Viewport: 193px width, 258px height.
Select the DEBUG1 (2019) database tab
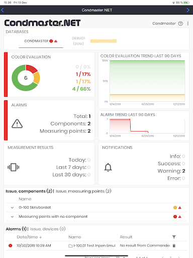78,41
